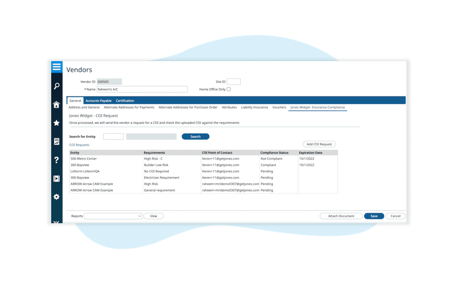This screenshot has width=468, height=290.
Task: Click the search magnifier sidebar icon
Action: (56, 86)
